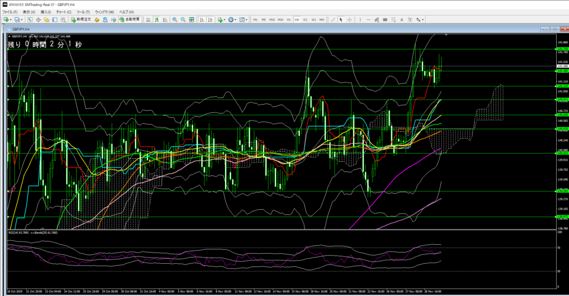The width and height of the screenshot is (569, 296).
Task: Switch to line chart display
Action: tap(165, 19)
